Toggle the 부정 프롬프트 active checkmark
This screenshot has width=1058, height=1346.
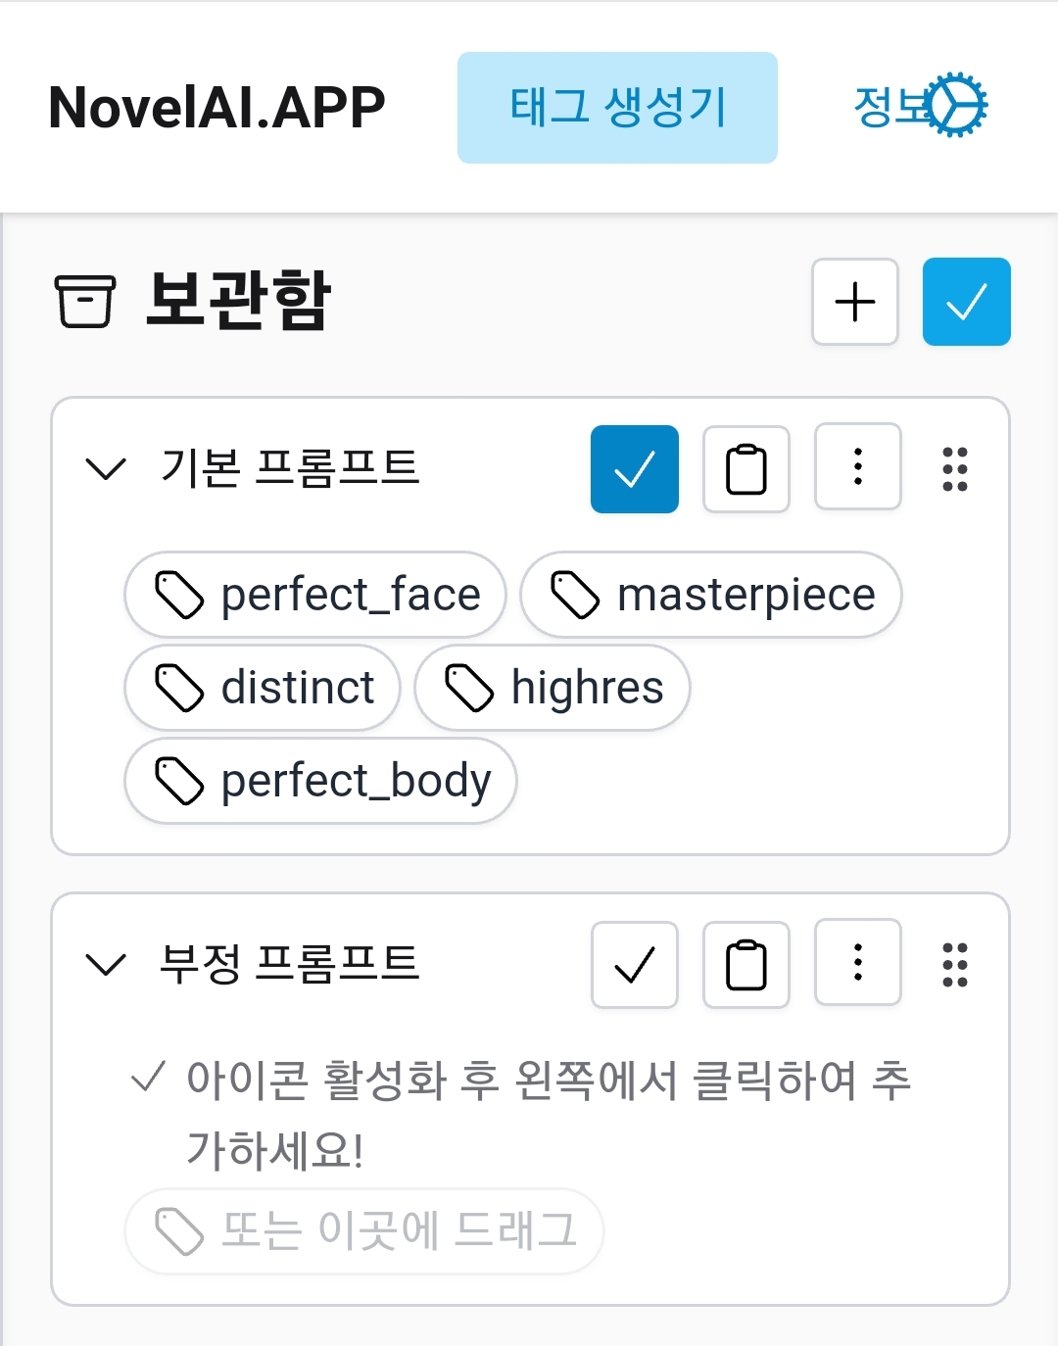635,965
